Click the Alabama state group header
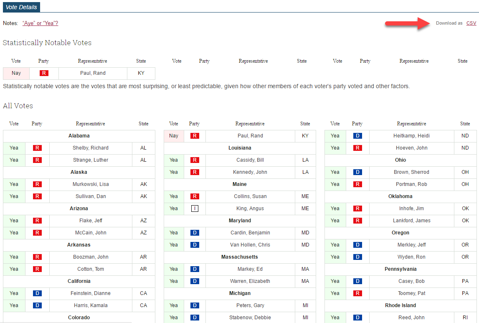This screenshot has width=479, height=323. tap(79, 136)
